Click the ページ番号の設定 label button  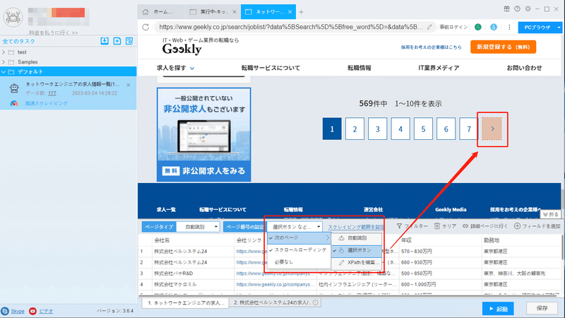point(245,227)
